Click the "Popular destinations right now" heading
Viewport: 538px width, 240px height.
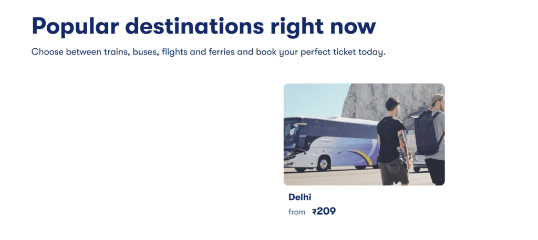pyautogui.click(x=204, y=26)
